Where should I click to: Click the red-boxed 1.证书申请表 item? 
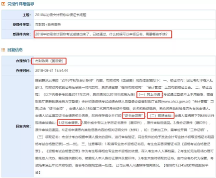pos(69,123)
